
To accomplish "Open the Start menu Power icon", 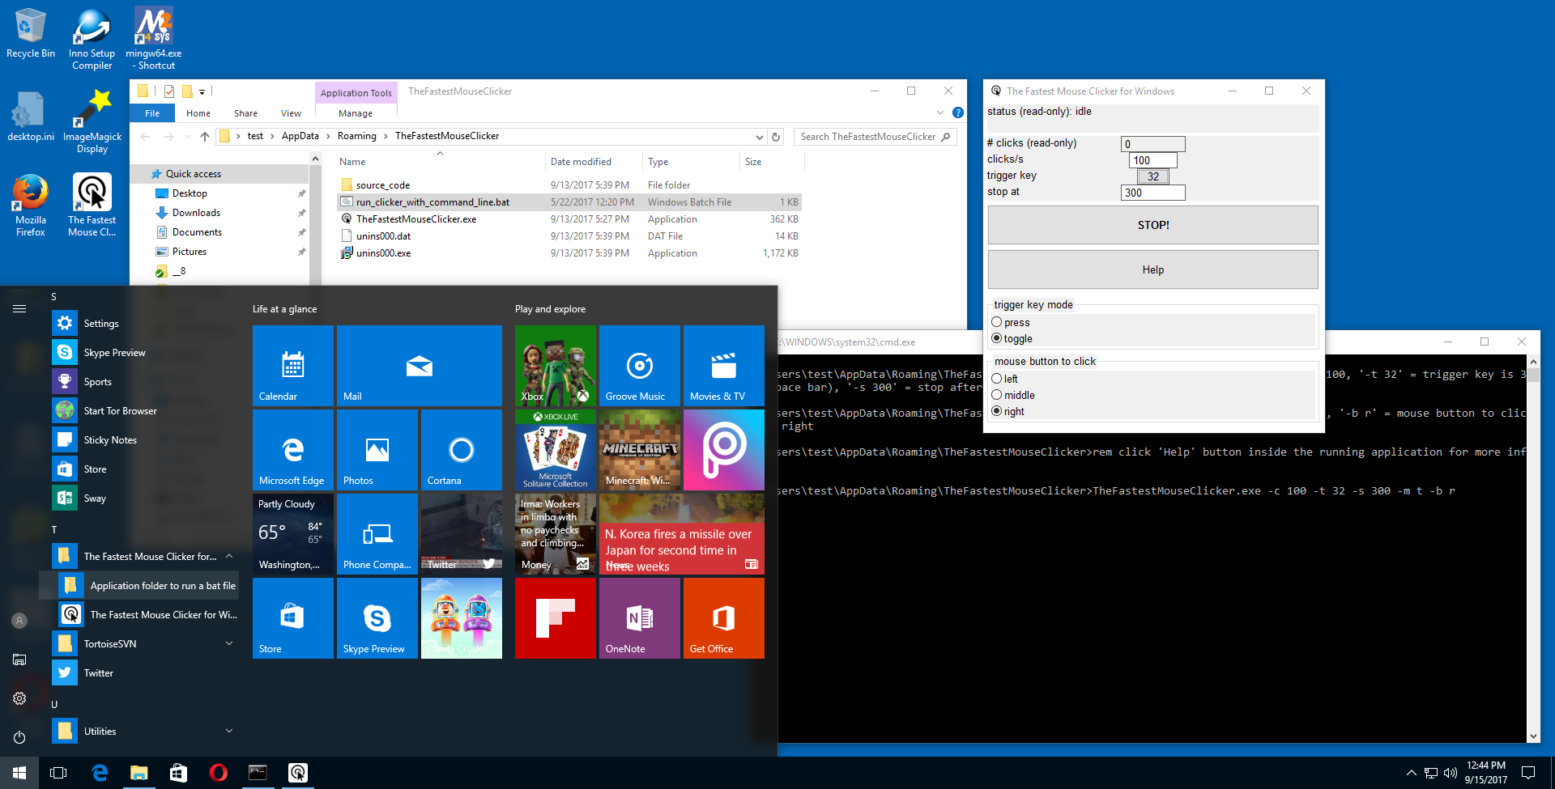I will 19,737.
